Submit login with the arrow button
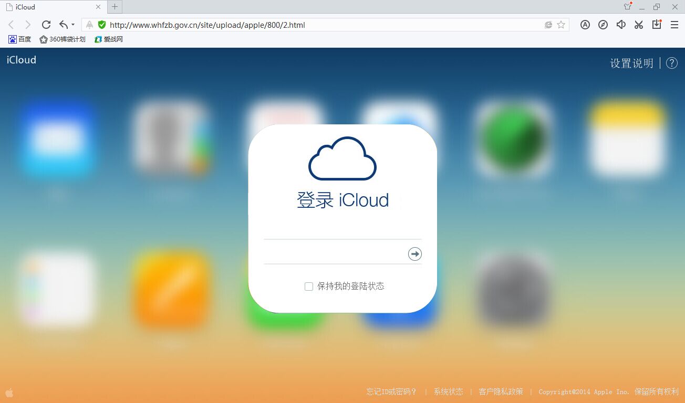Image resolution: width=685 pixels, height=403 pixels. [415, 254]
